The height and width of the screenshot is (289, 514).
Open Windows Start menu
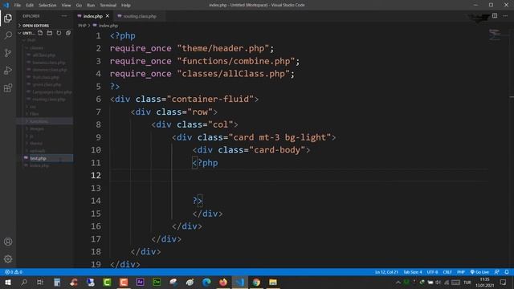8,282
